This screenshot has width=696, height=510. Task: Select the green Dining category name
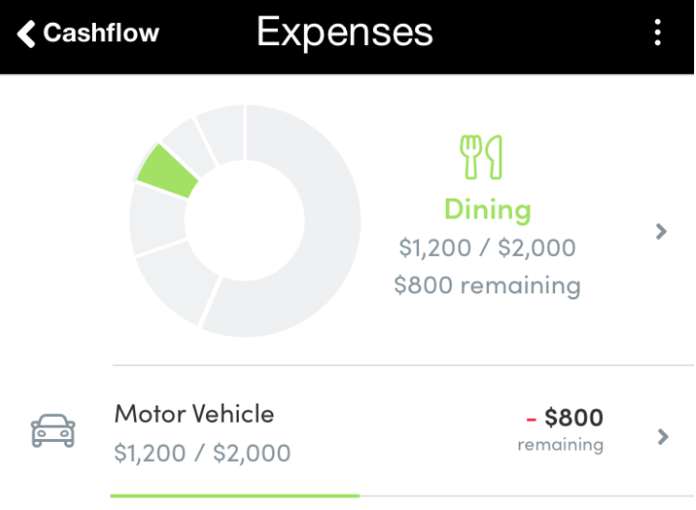487,210
